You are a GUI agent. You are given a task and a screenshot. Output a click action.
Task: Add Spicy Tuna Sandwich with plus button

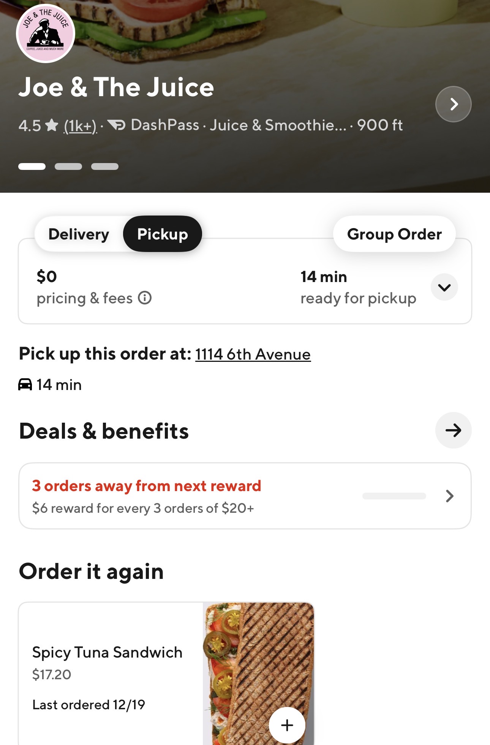pos(287,725)
